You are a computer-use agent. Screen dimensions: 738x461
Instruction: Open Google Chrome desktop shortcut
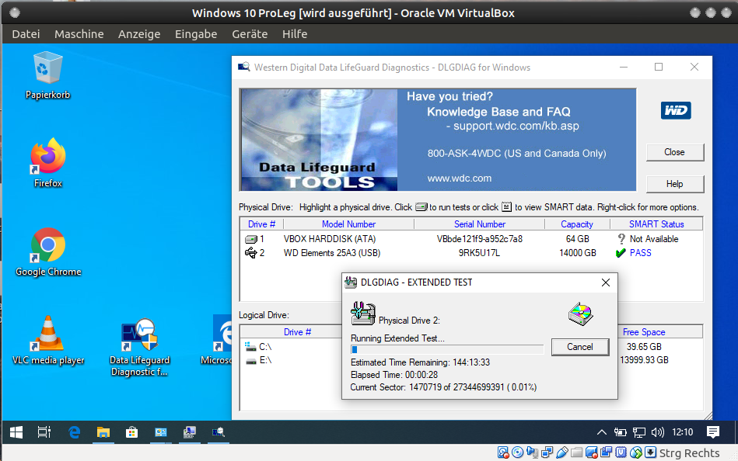48,252
